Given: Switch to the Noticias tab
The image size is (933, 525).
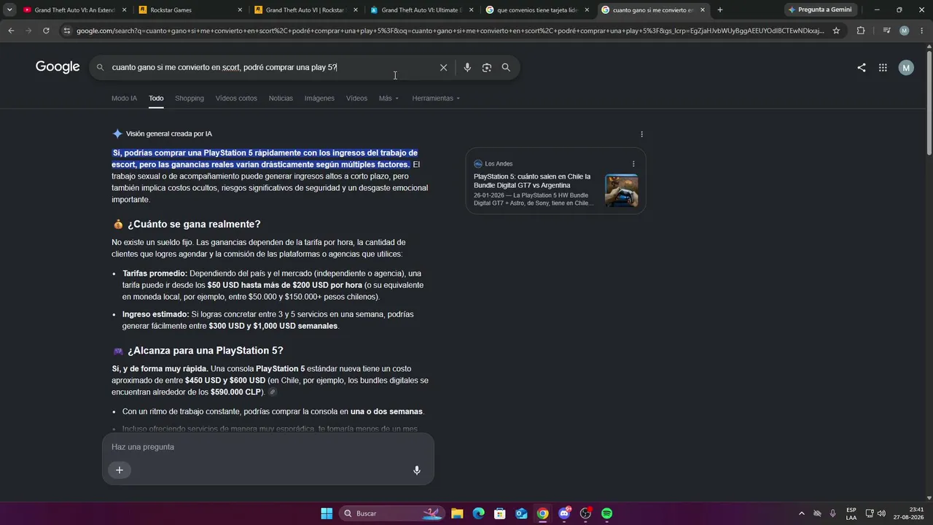Looking at the screenshot, I should click(281, 98).
